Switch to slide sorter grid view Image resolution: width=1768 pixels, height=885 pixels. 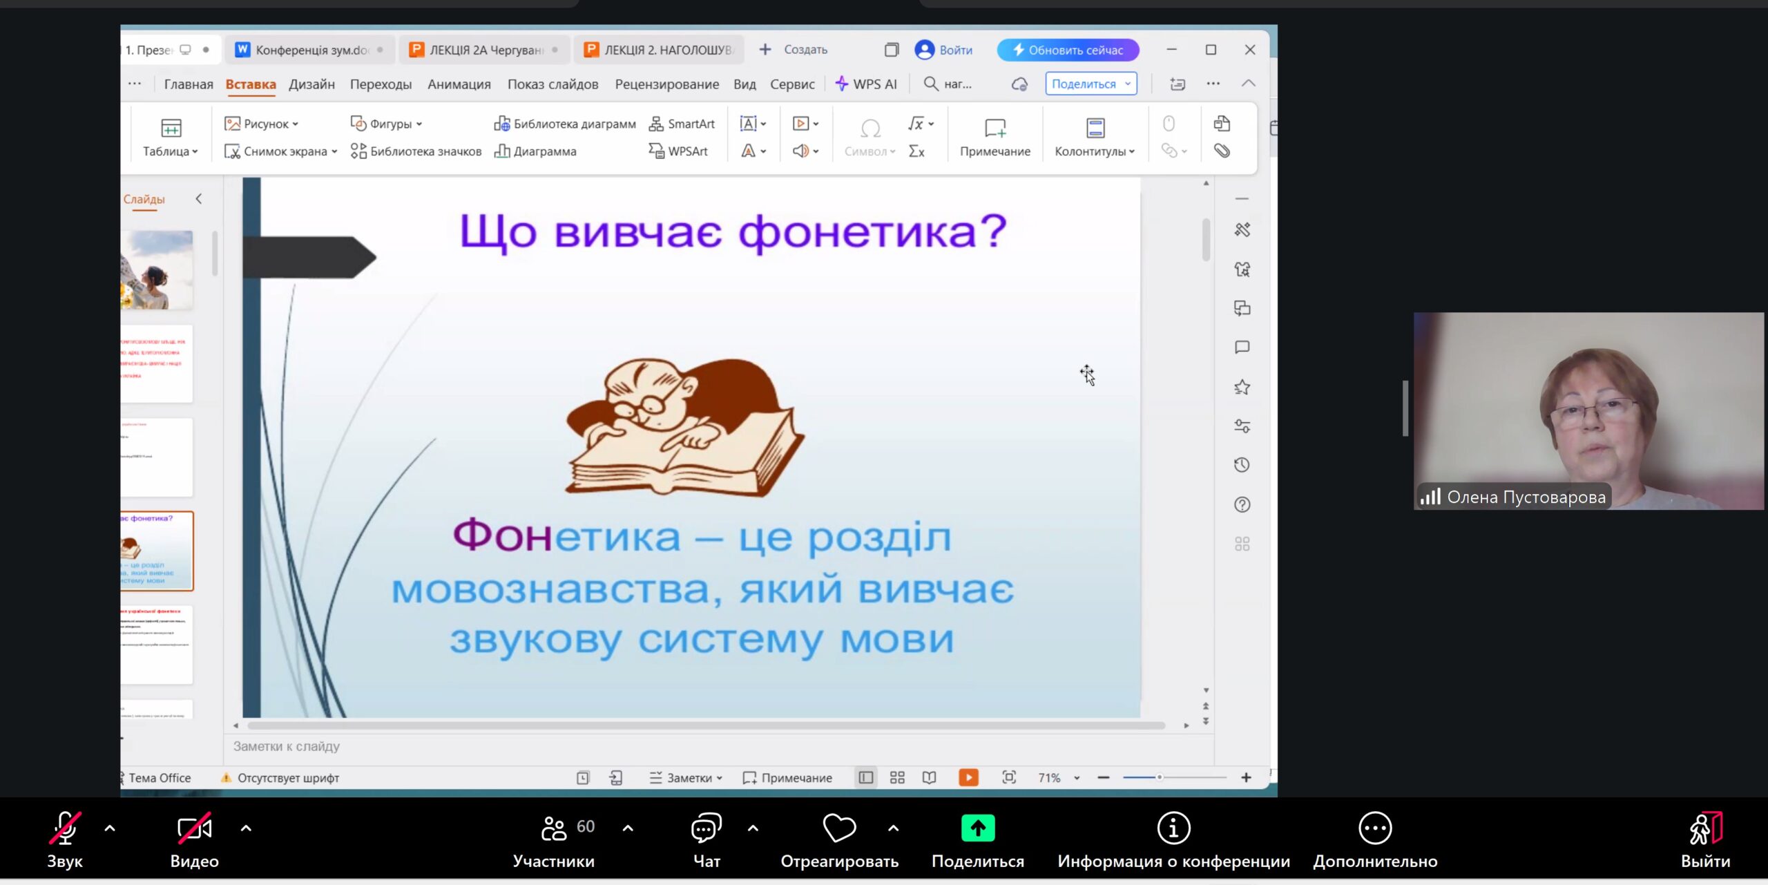click(x=896, y=777)
